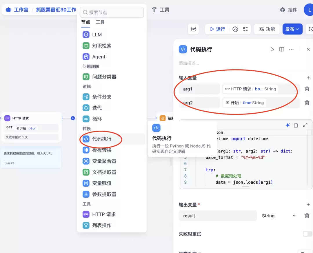This screenshot has height=253, width=313.
Task: Open the arg2 variable selector 开始 time
Action: tap(261, 103)
